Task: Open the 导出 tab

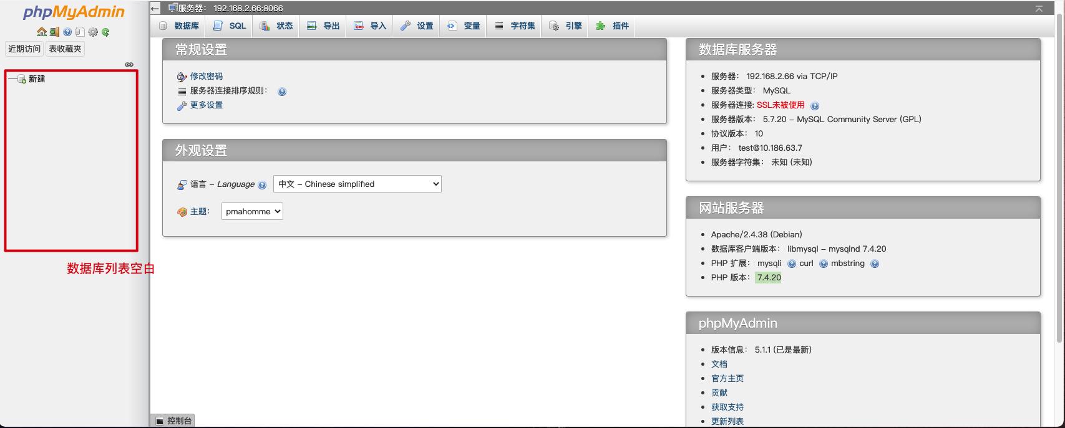Action: (323, 26)
